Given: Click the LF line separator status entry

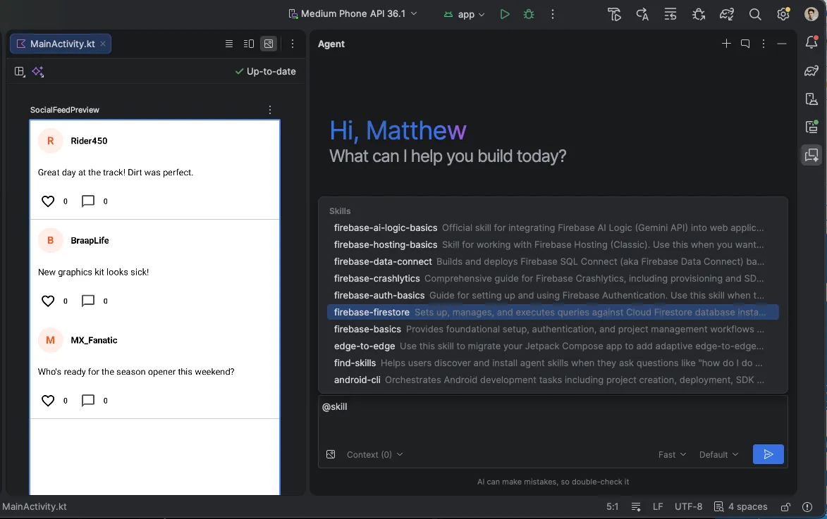Looking at the screenshot, I should pos(658,507).
